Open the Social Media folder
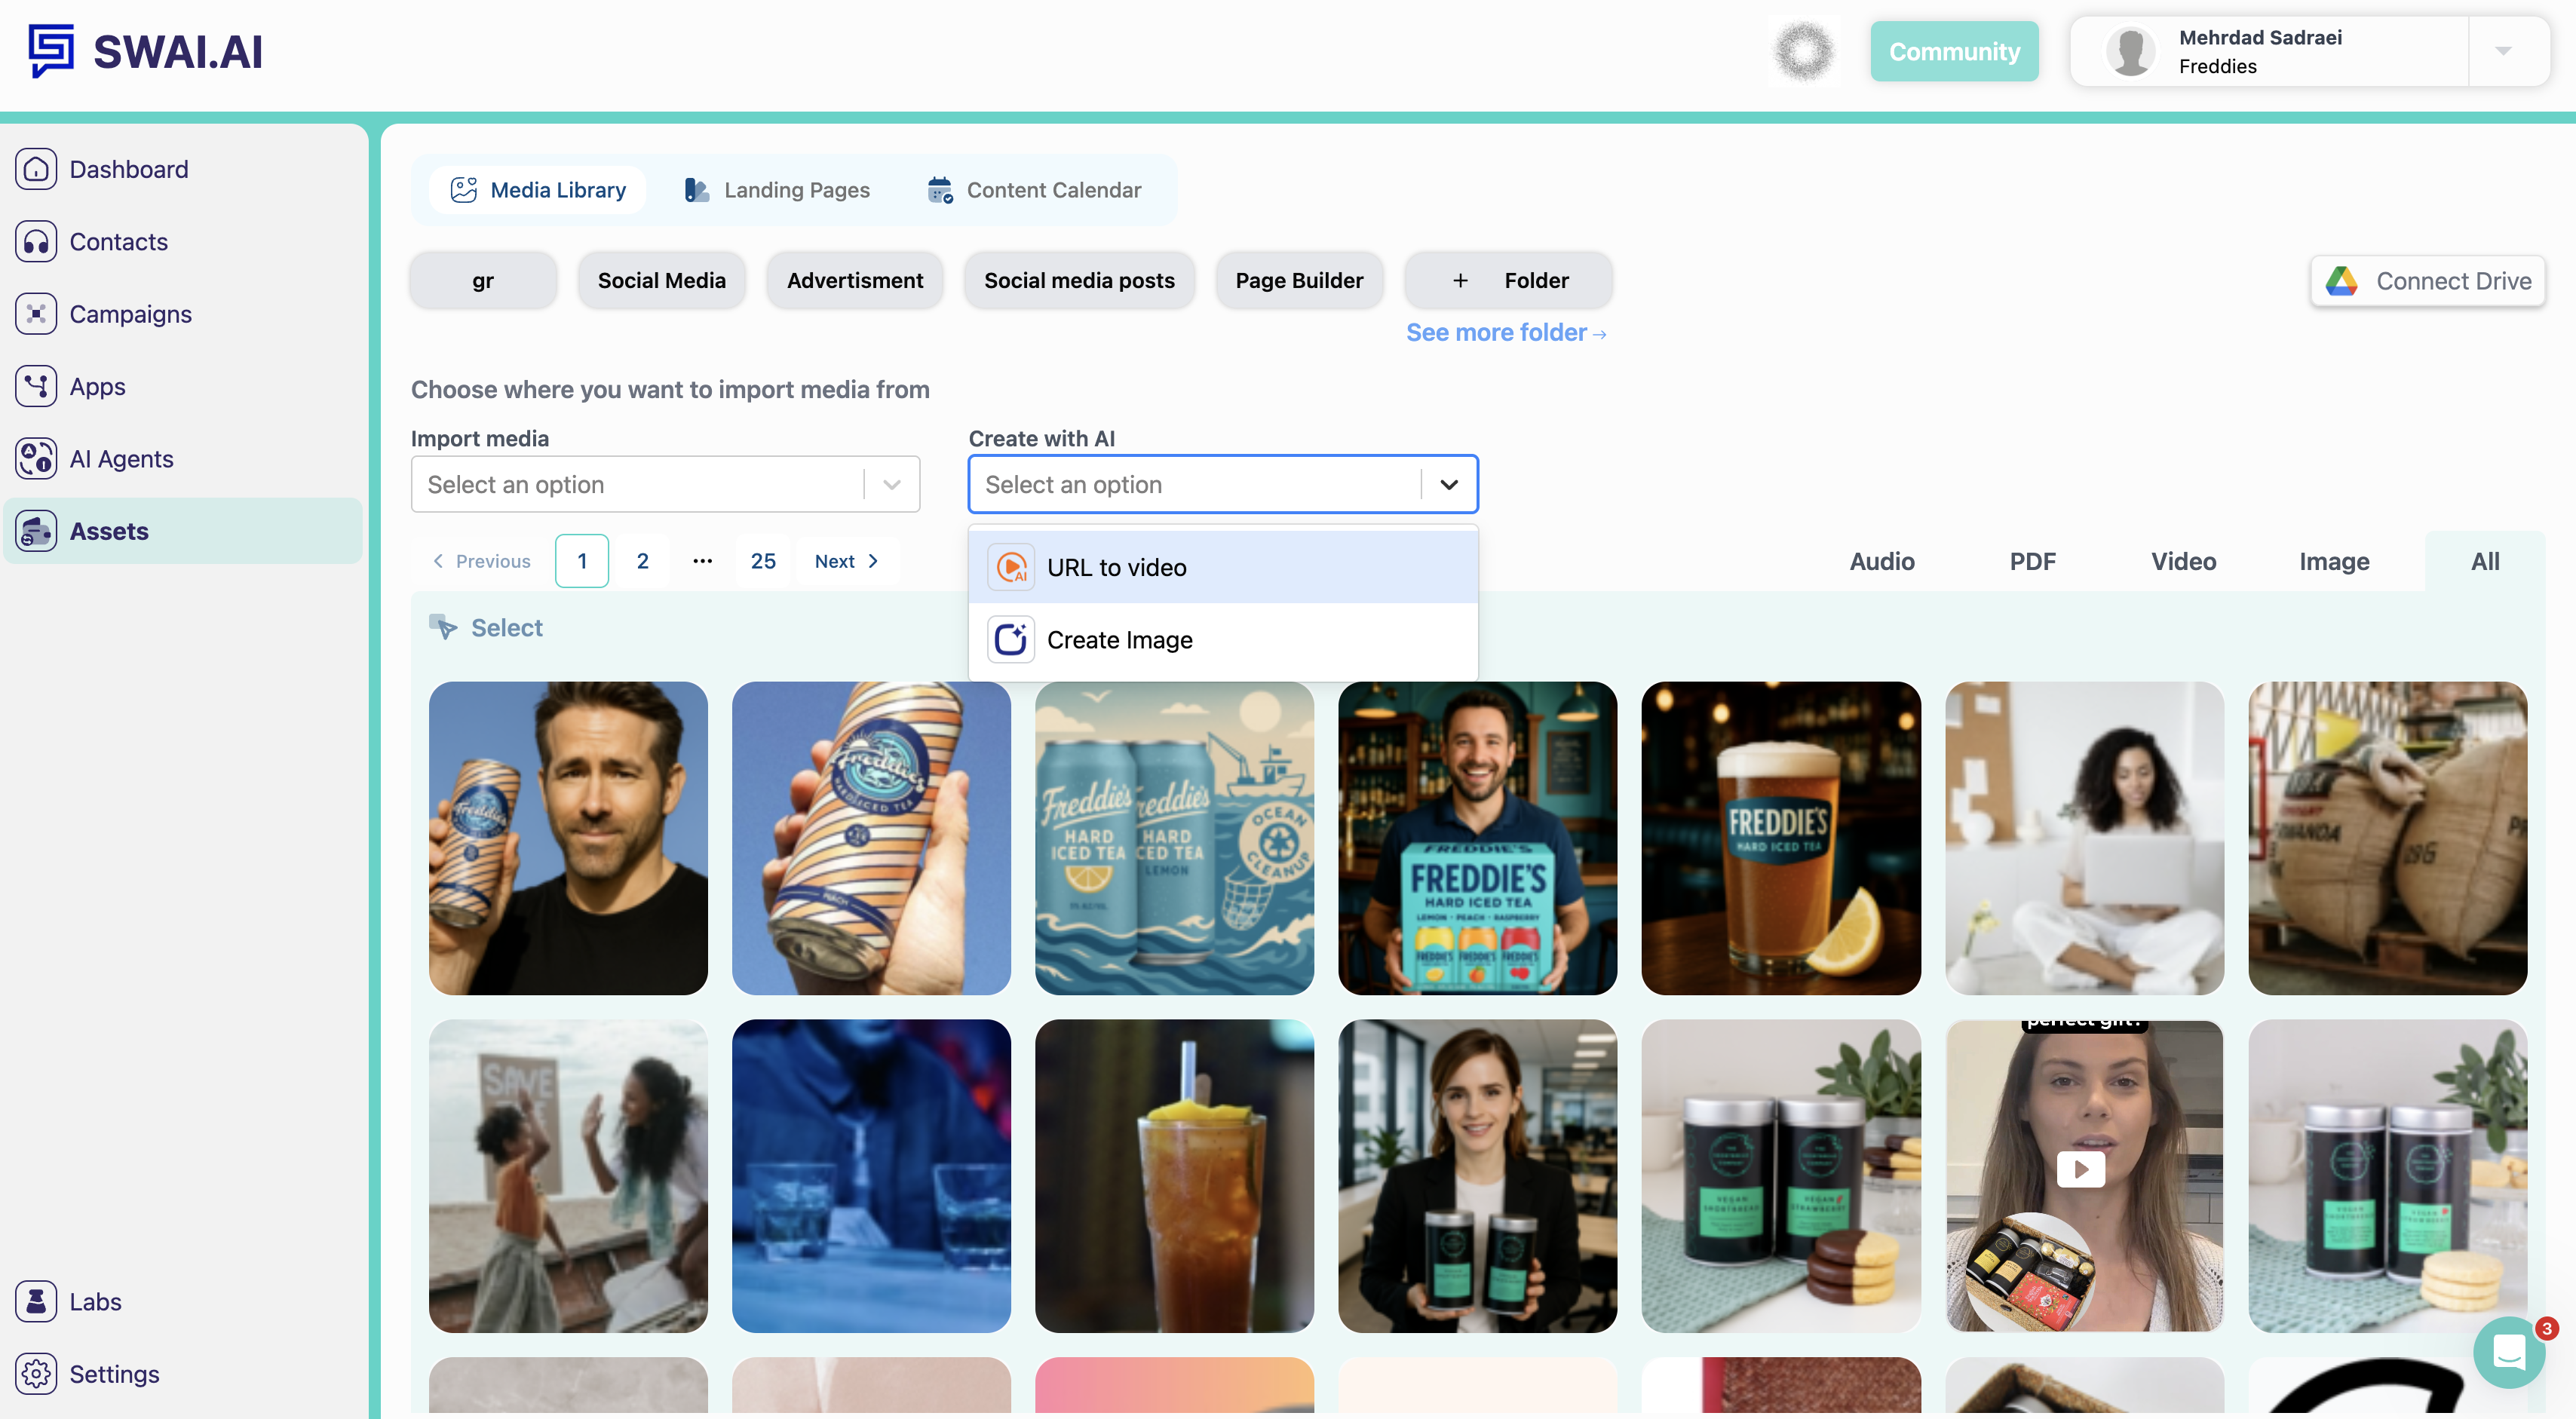This screenshot has width=2576, height=1419. [661, 281]
